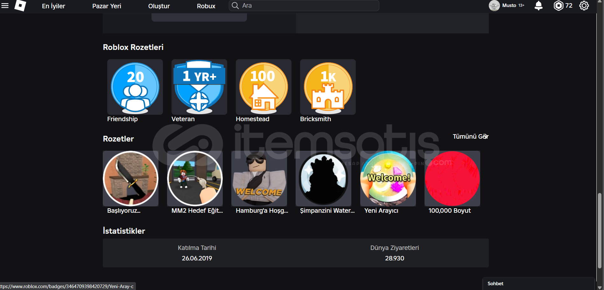
Task: Click the Ara search field
Action: (304, 6)
